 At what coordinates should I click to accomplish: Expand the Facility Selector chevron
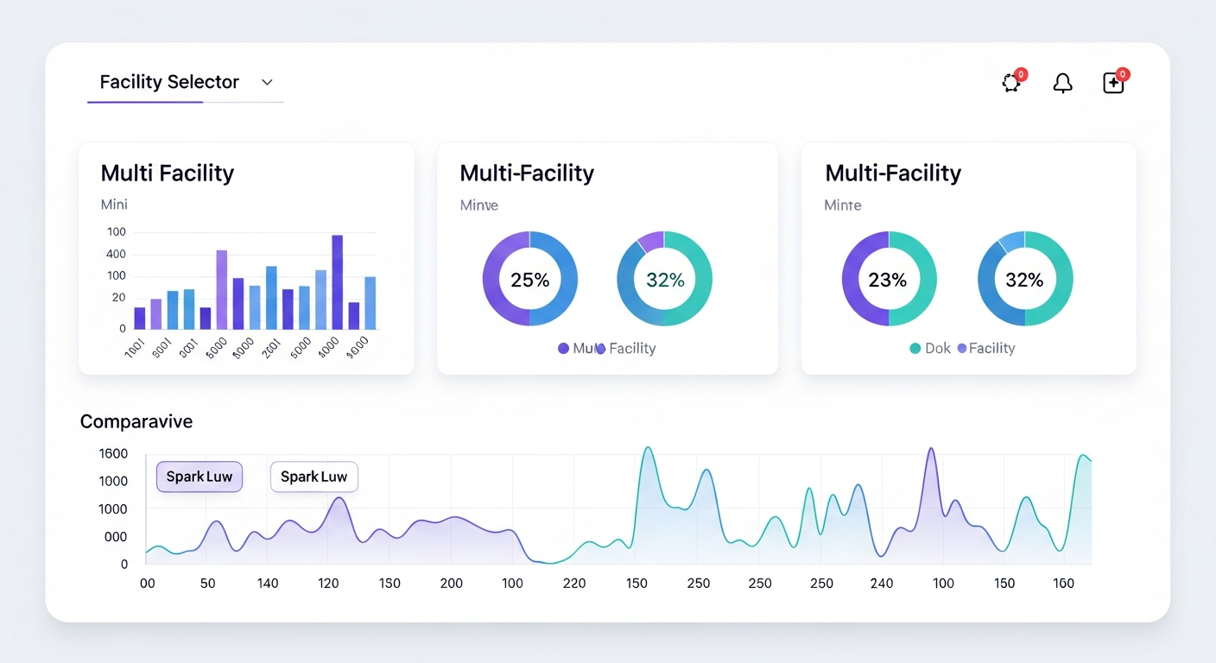pos(267,82)
